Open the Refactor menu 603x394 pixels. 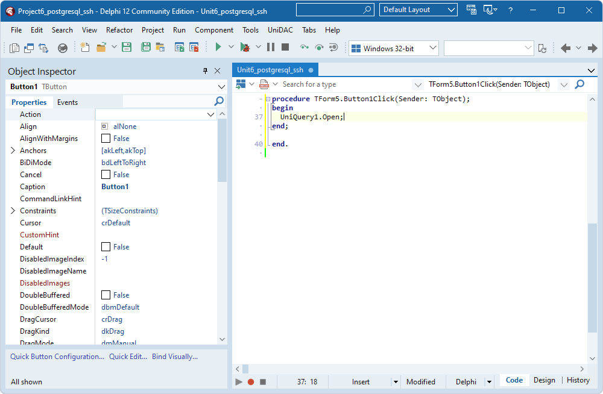coord(119,30)
